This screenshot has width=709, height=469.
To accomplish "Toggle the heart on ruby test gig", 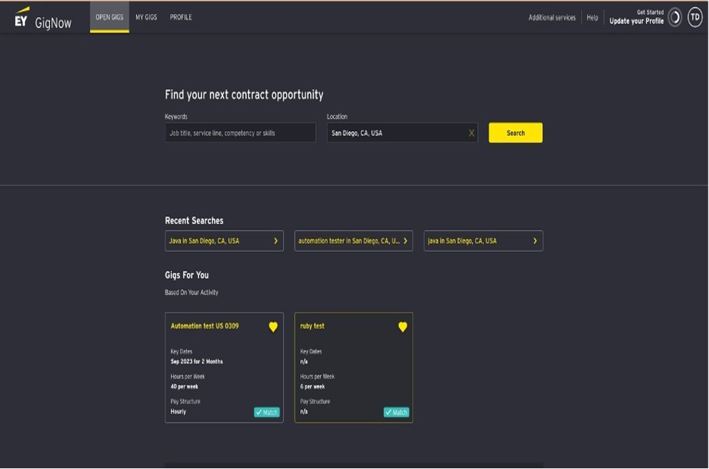I will (402, 327).
